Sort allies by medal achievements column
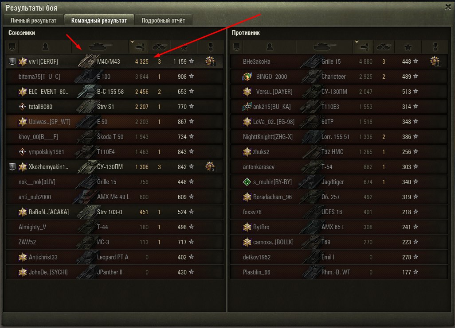Image resolution: width=455 pixels, height=328 pixels. (211, 47)
